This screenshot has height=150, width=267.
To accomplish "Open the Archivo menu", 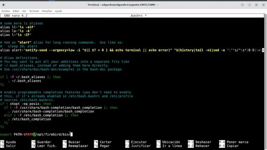I will (5, 11).
